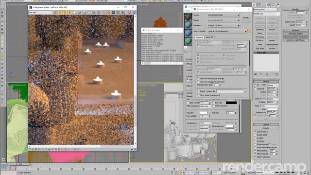Enable Export .vrscene file checkbox
Image resolution: width=311 pixels, height=175 pixels.
pos(198,91)
